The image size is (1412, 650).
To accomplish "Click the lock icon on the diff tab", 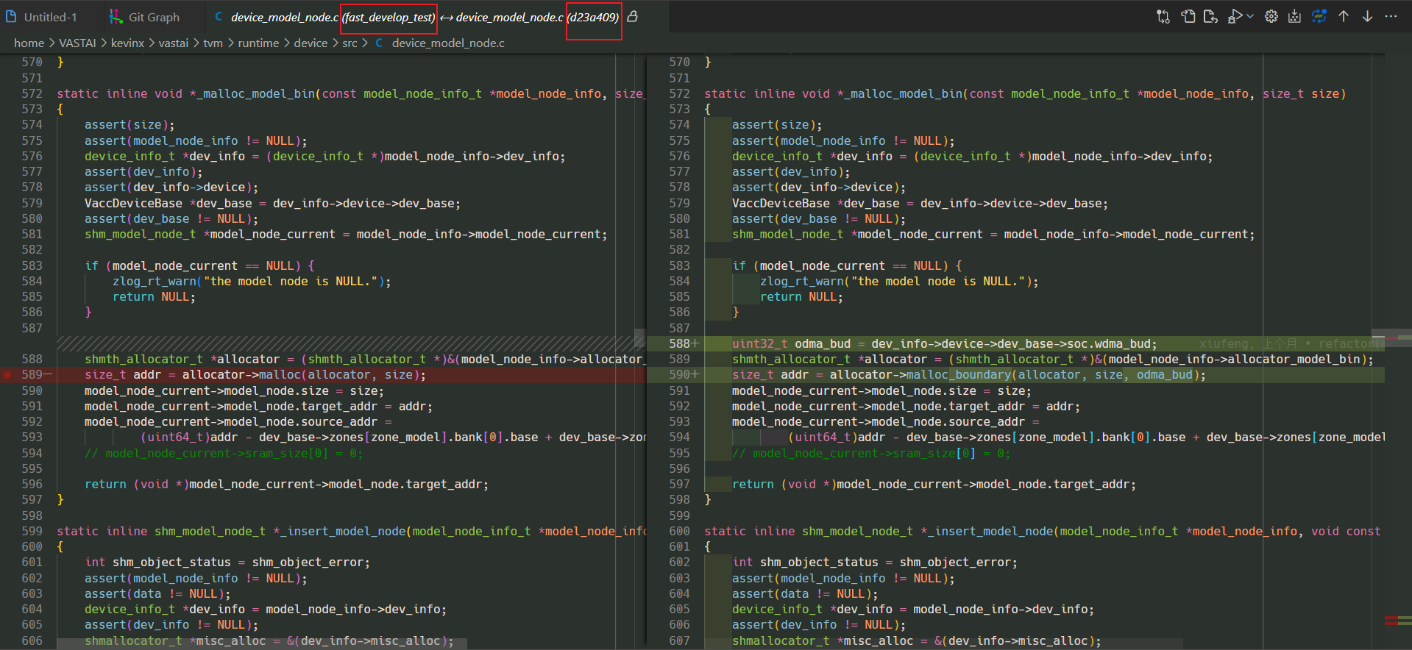I will (632, 16).
